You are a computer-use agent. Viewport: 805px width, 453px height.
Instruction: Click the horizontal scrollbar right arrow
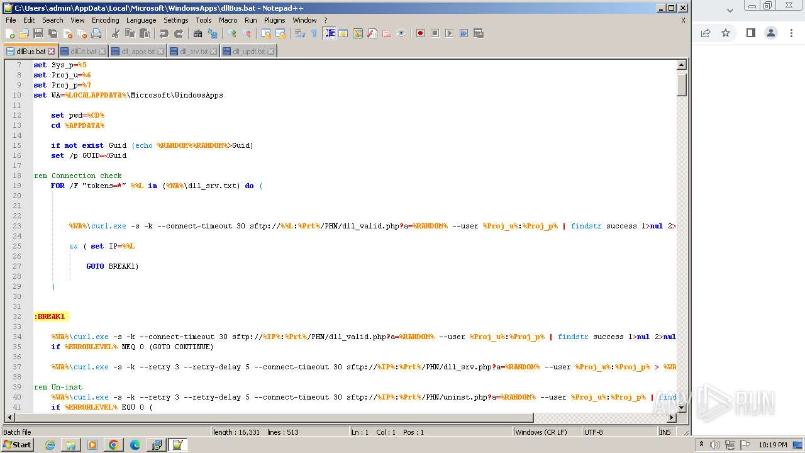click(x=671, y=418)
